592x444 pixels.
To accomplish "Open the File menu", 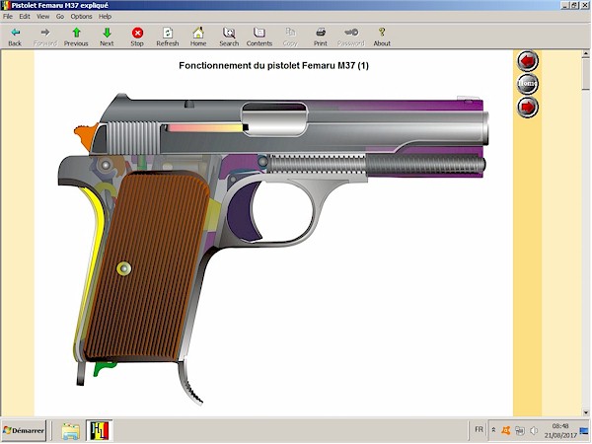I will click(8, 17).
